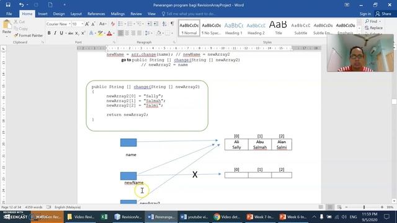Sort the selected paragraphs
397x223 pixels.
point(164,24)
